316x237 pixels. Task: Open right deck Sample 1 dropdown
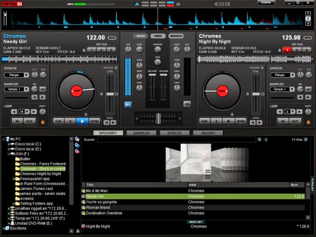click(x=292, y=89)
